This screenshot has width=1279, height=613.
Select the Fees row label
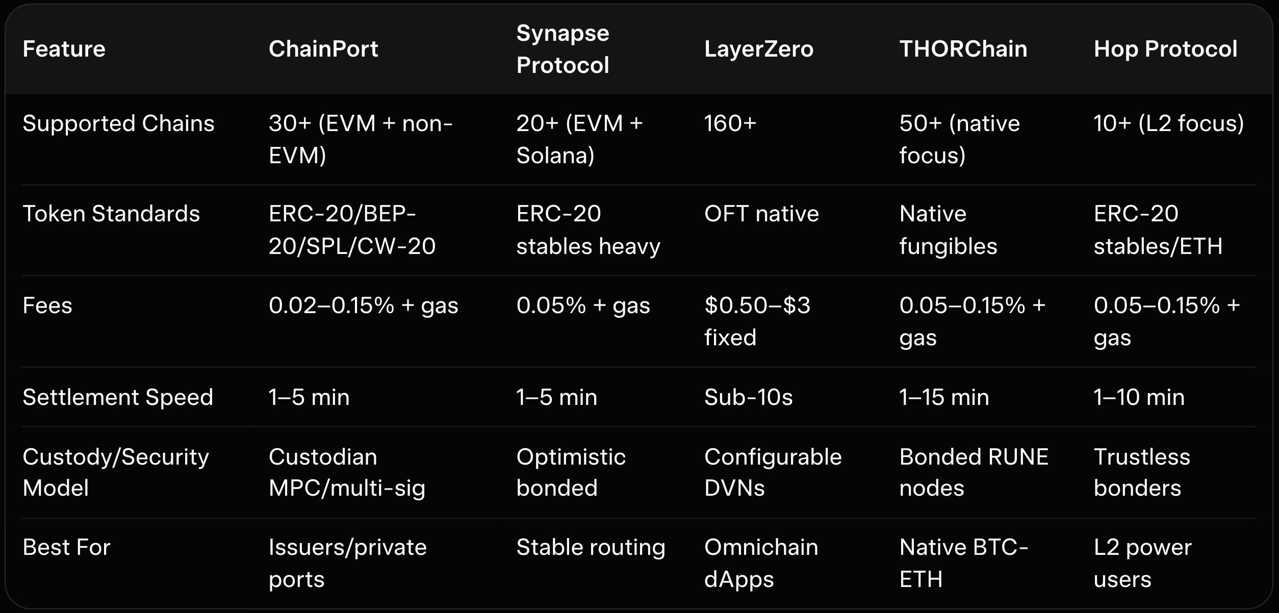47,305
